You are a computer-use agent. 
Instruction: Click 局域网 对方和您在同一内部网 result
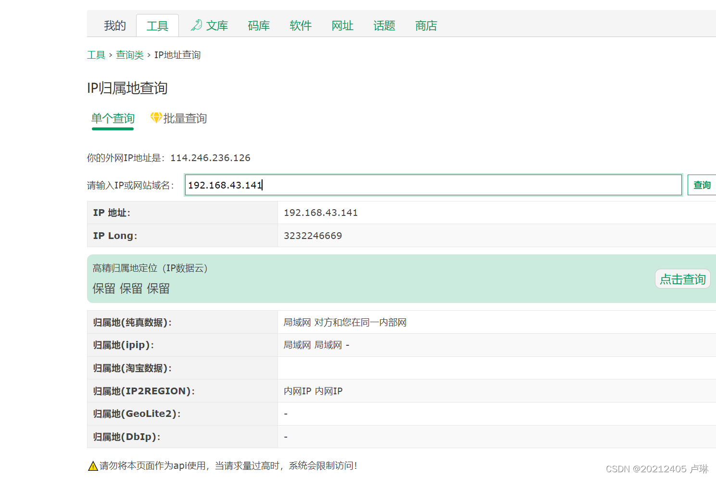345,322
